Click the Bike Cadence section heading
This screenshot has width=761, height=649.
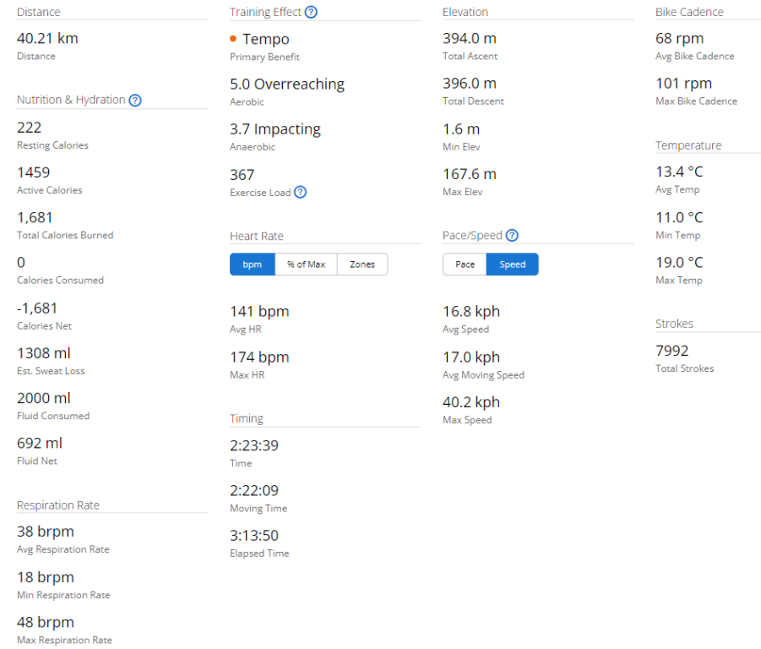point(689,12)
